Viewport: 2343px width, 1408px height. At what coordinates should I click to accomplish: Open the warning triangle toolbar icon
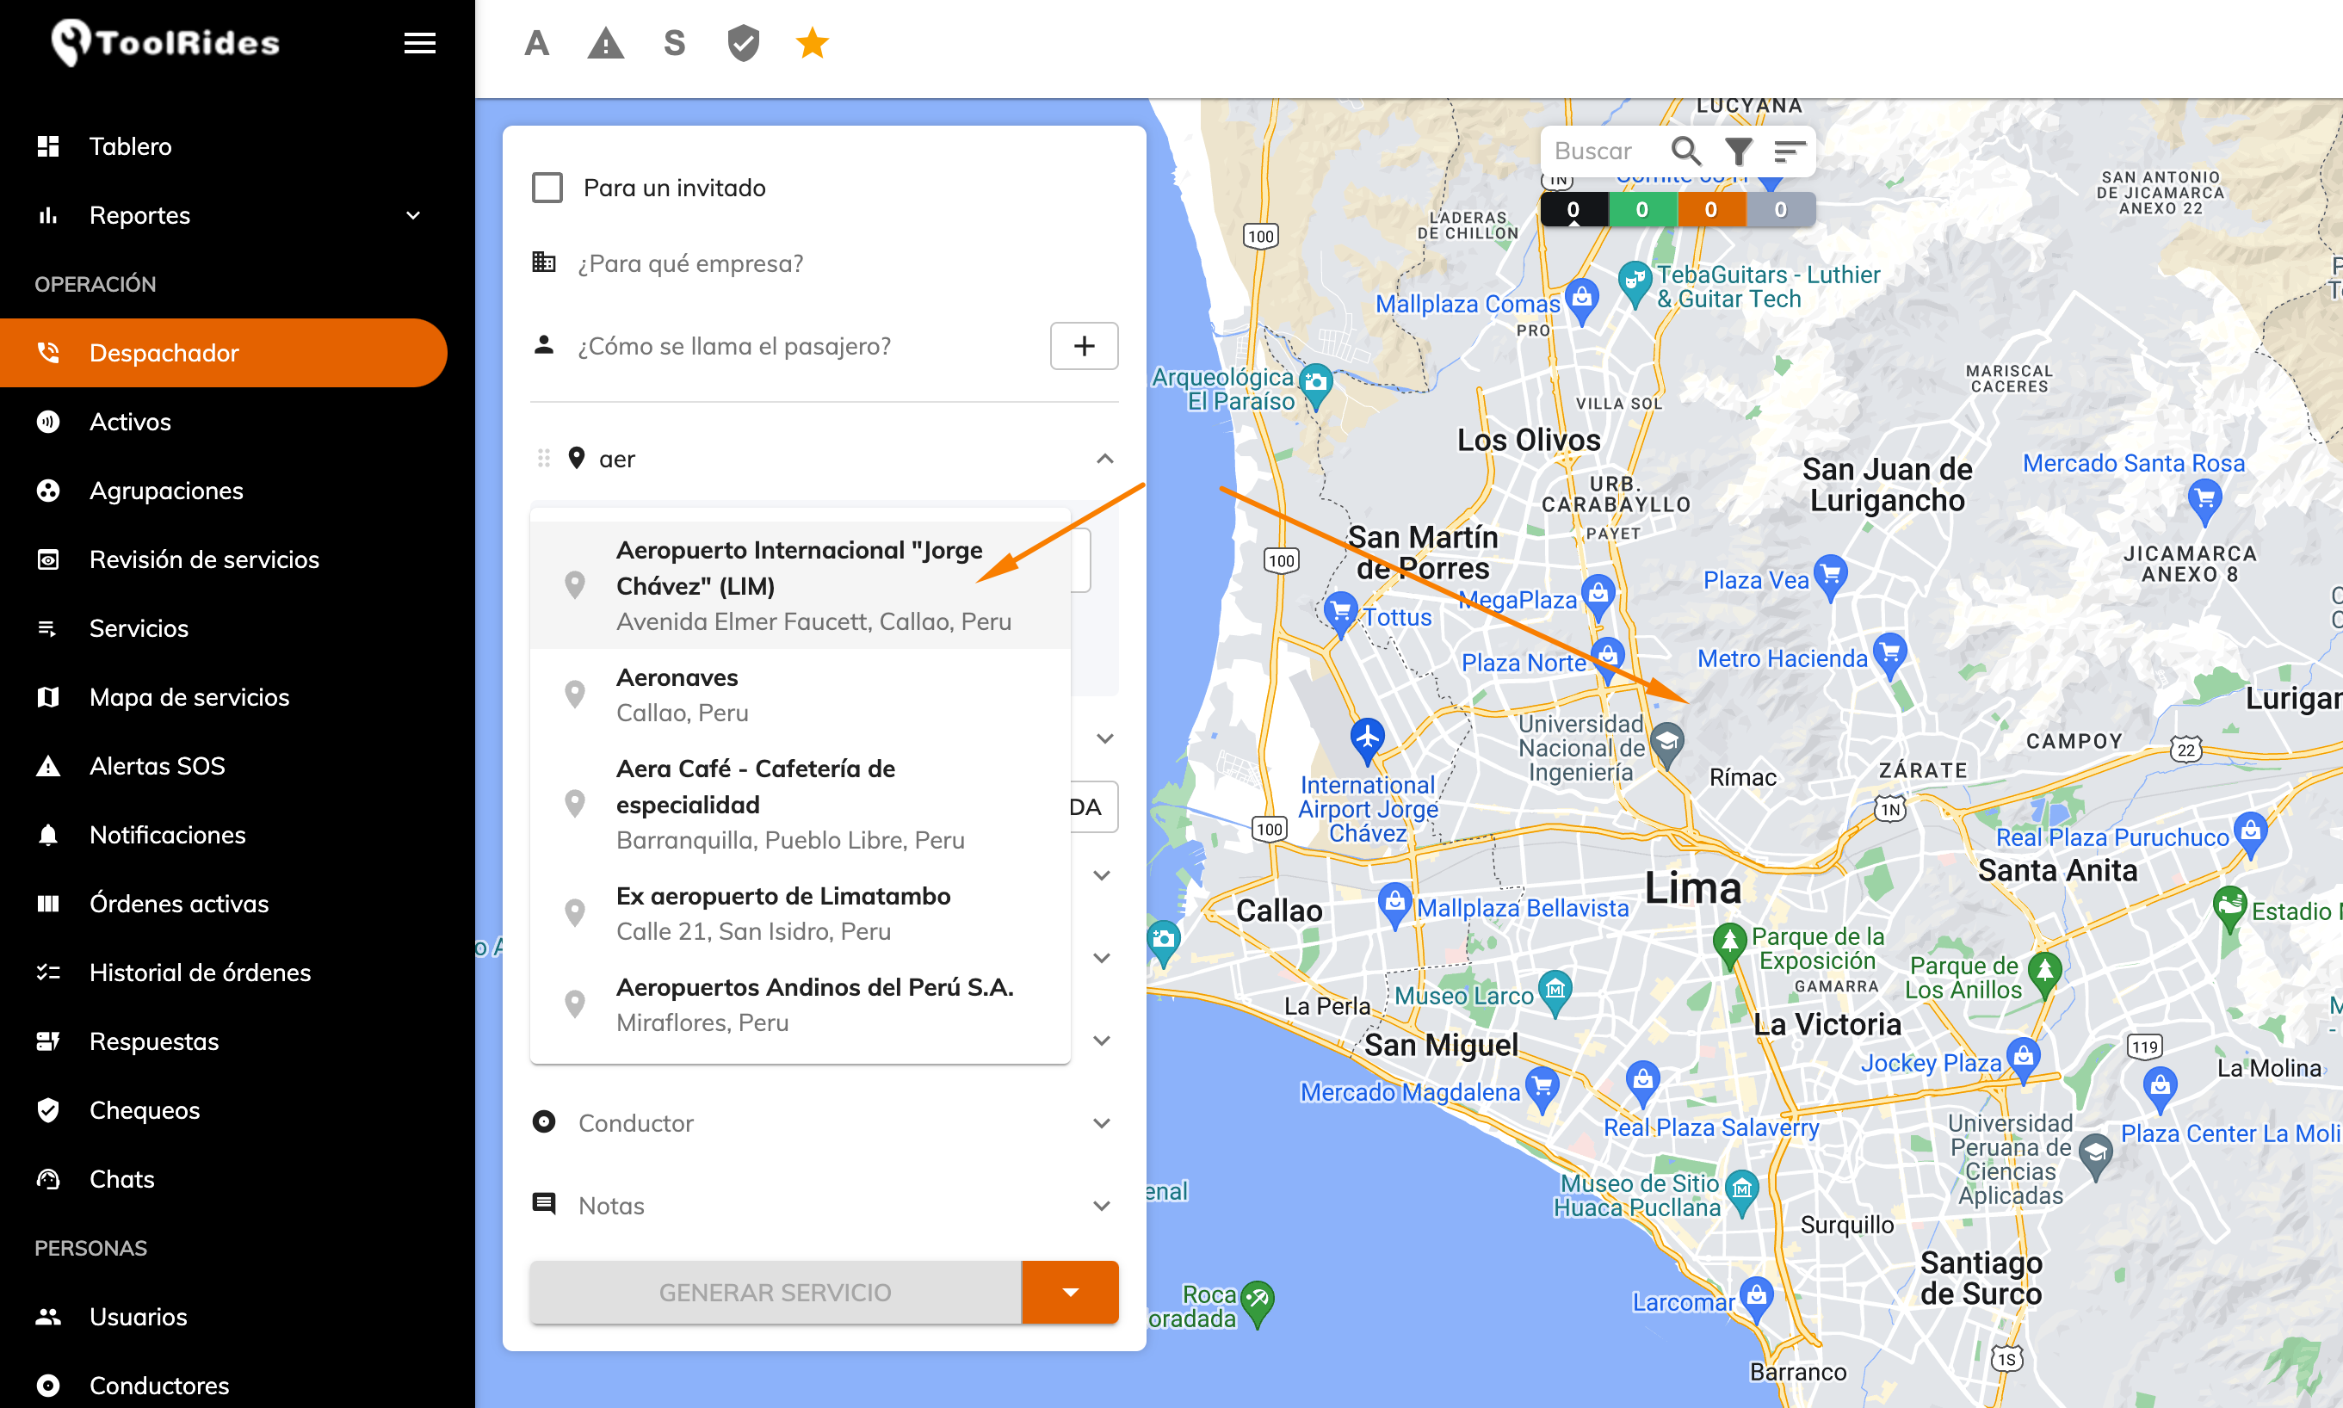605,43
